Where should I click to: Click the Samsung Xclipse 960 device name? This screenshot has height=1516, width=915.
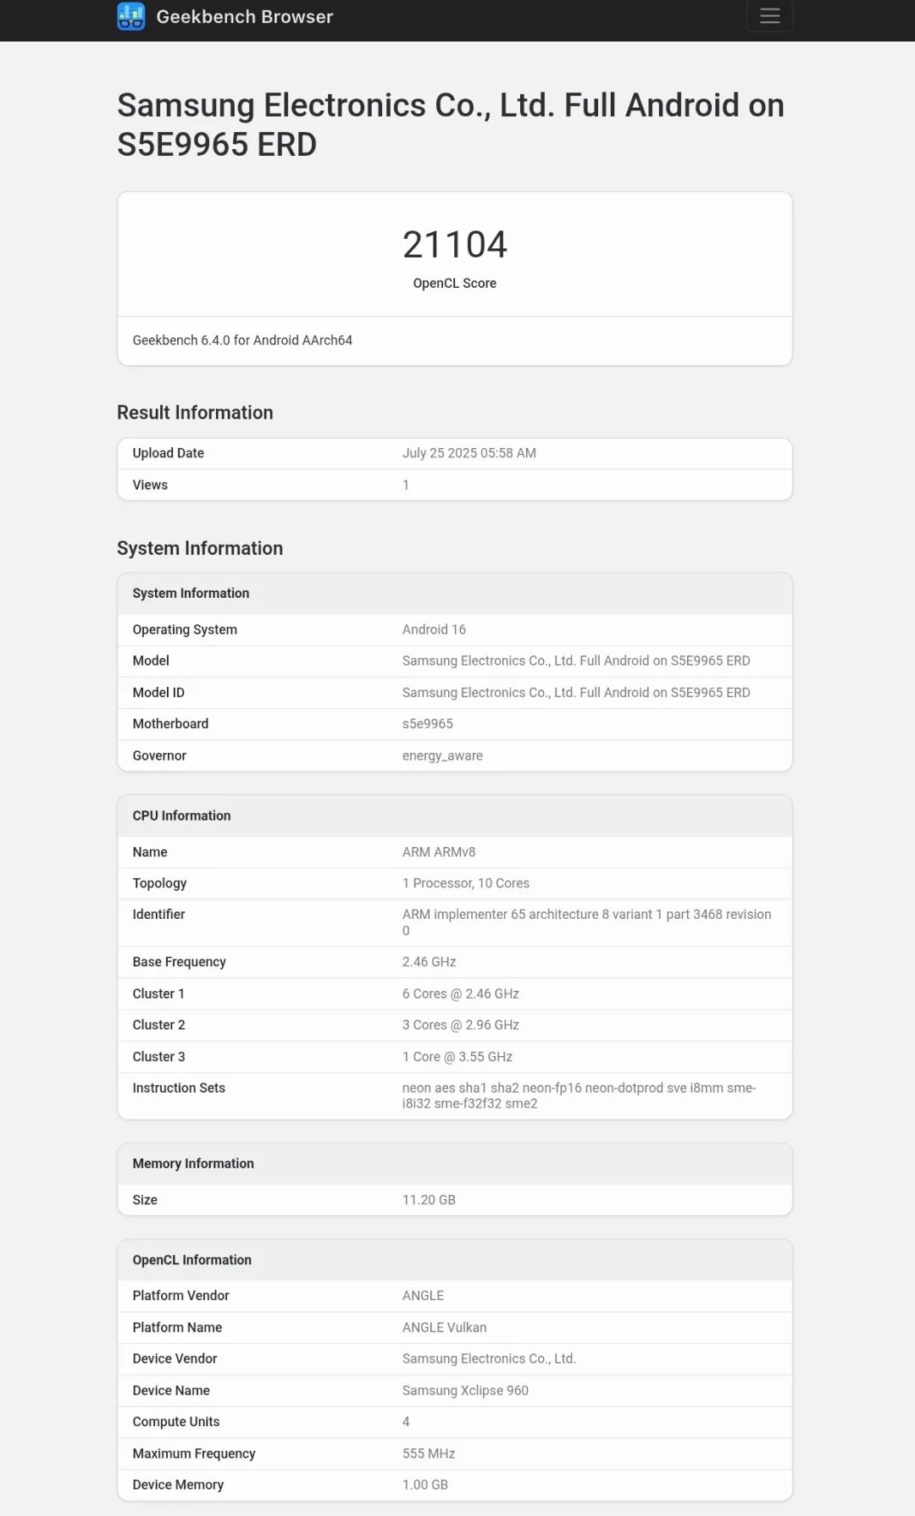465,1391
